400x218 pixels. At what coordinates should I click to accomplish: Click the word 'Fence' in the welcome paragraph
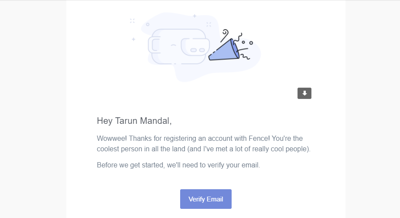coord(258,139)
